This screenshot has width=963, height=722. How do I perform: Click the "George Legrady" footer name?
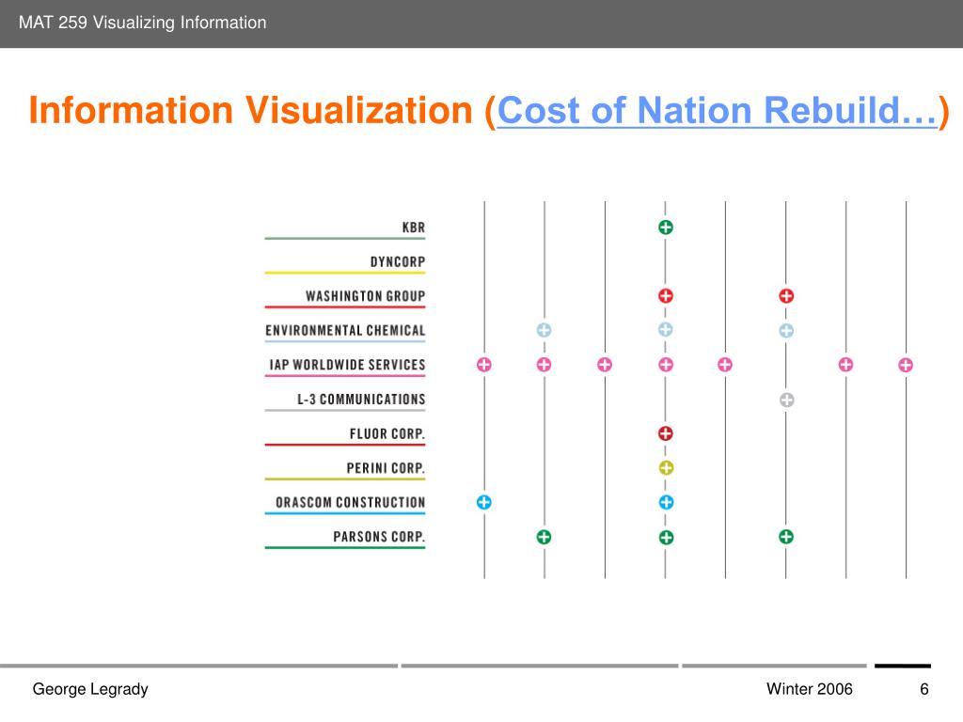[x=90, y=689]
